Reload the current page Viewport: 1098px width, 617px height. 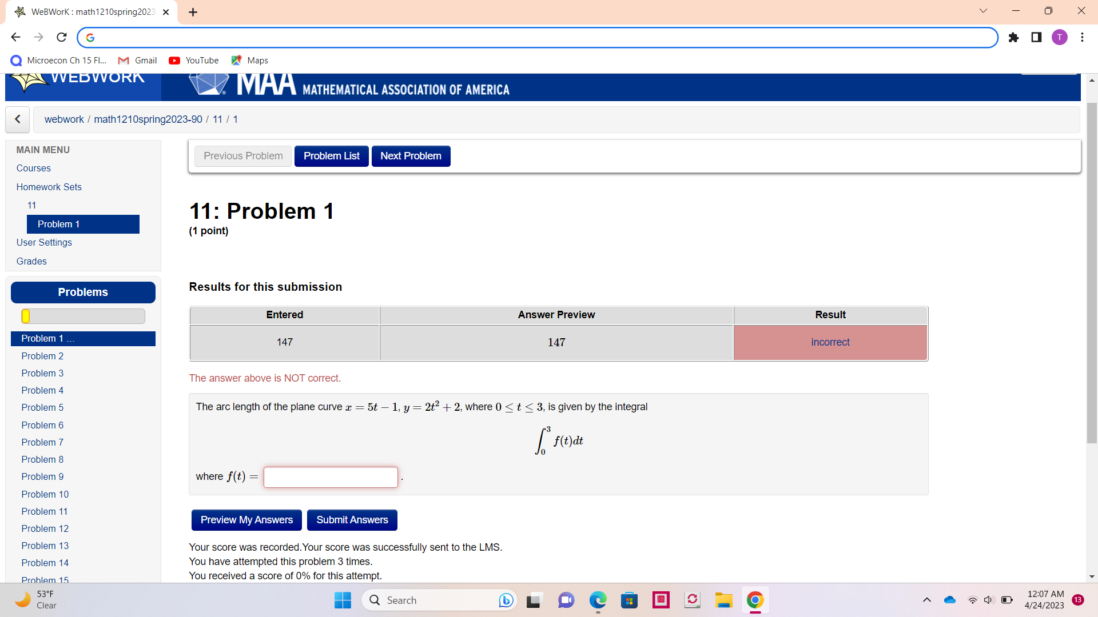(61, 37)
